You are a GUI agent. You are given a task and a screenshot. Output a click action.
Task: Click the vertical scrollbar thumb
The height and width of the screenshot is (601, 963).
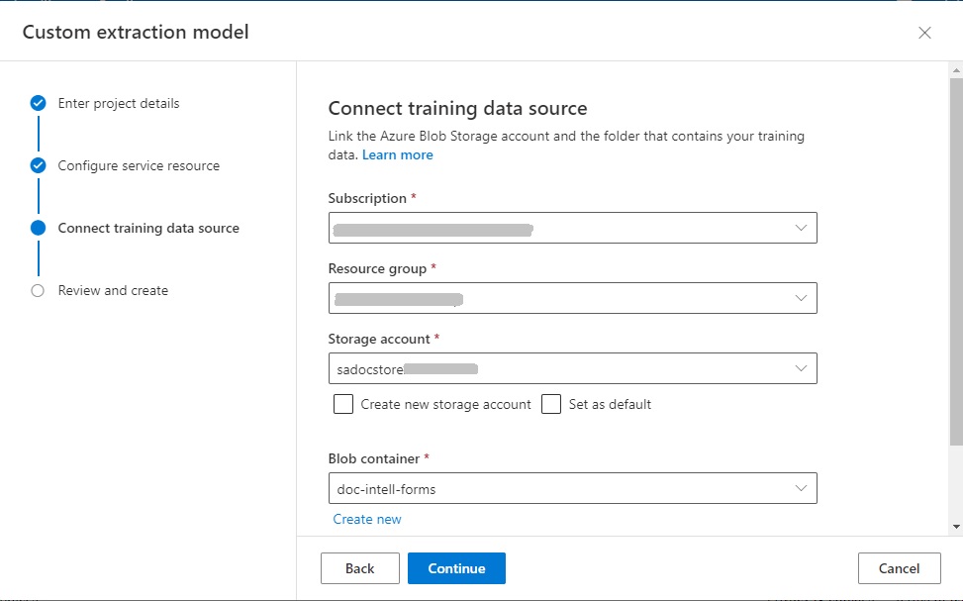click(x=956, y=261)
